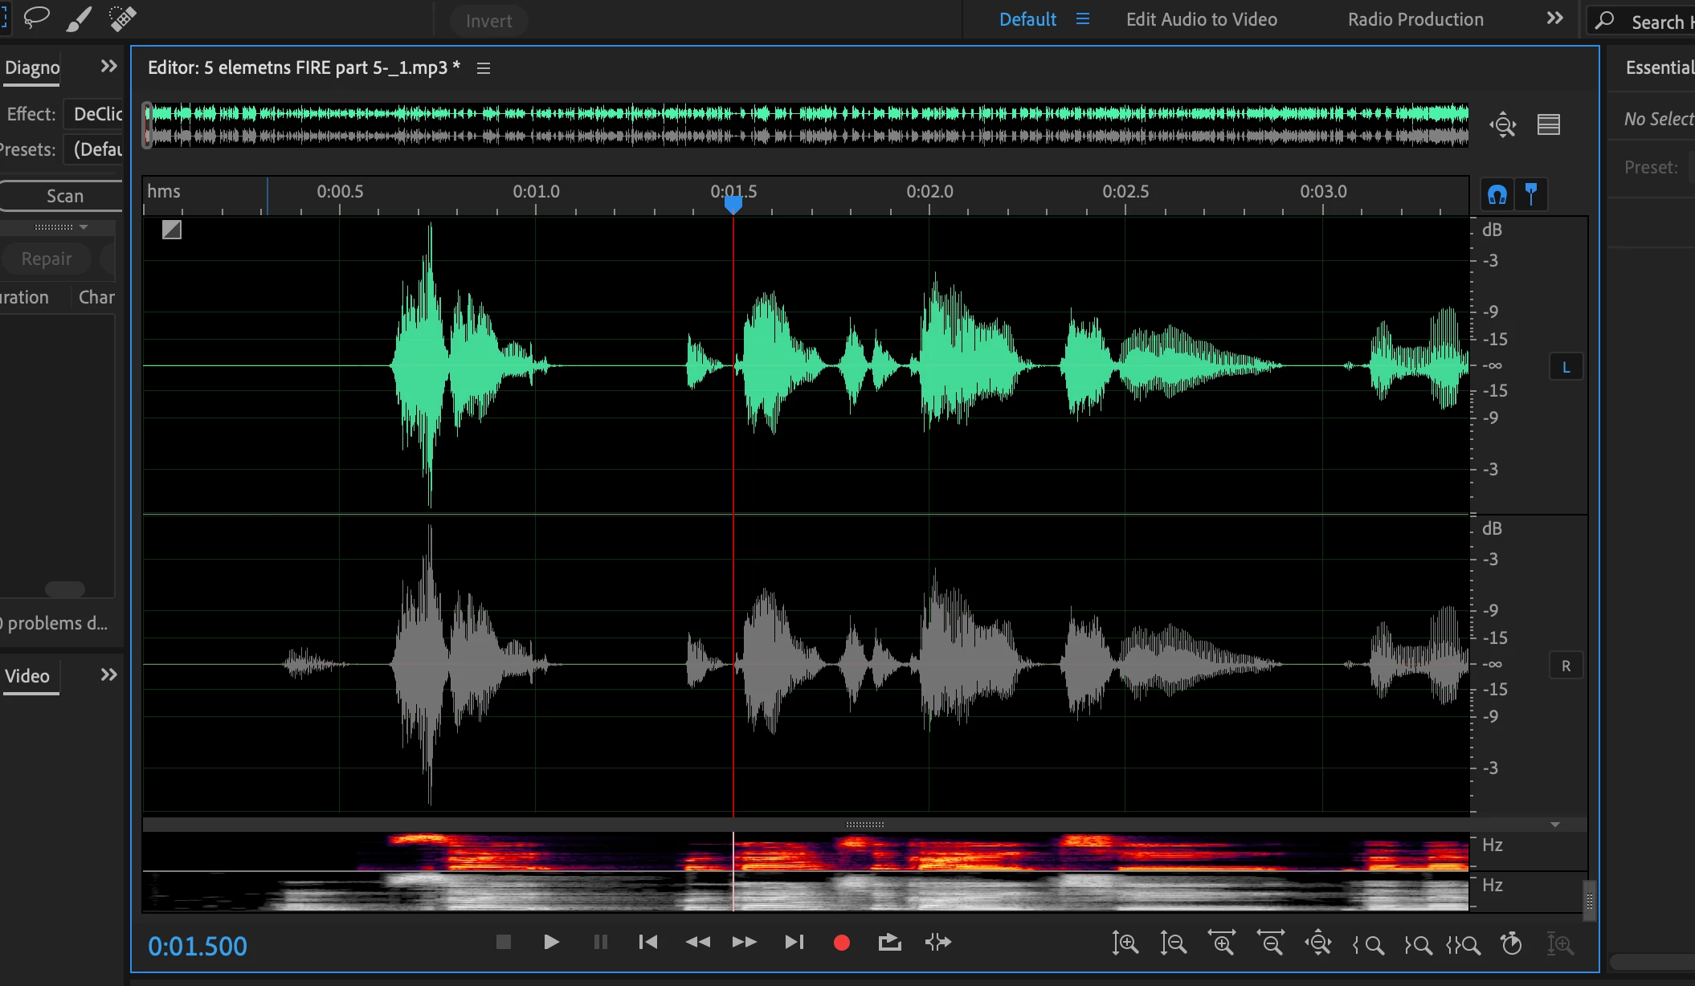Toggle Loop Playback icon

coord(889,943)
